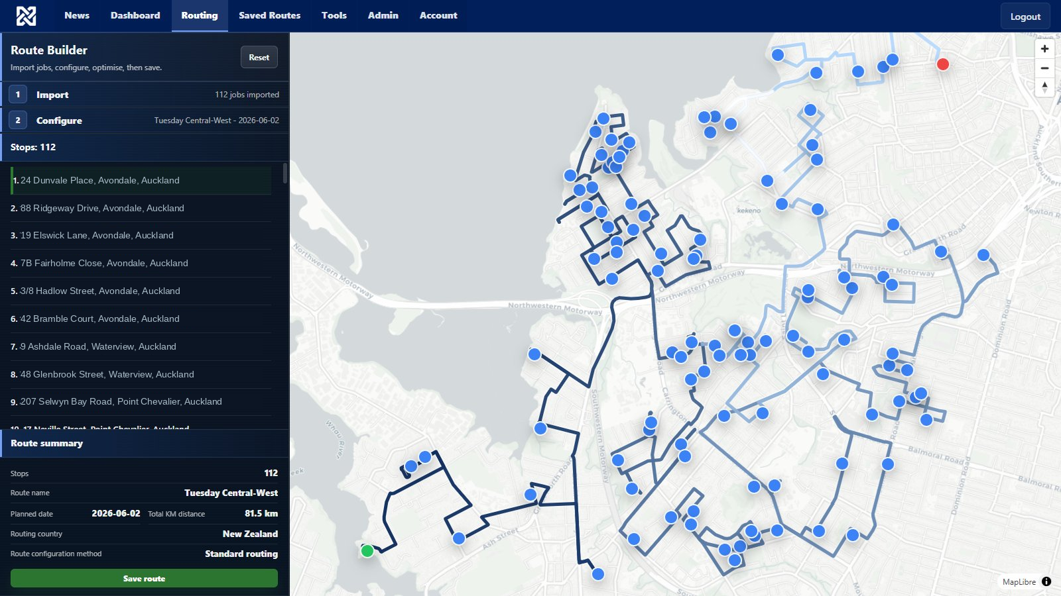Expand step 1 Import section
This screenshot has height=596, width=1061.
145,95
